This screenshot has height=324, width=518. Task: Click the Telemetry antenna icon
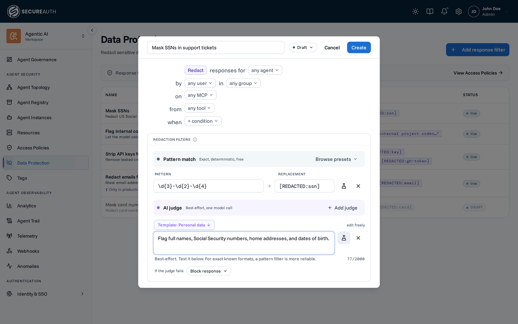coord(10,236)
